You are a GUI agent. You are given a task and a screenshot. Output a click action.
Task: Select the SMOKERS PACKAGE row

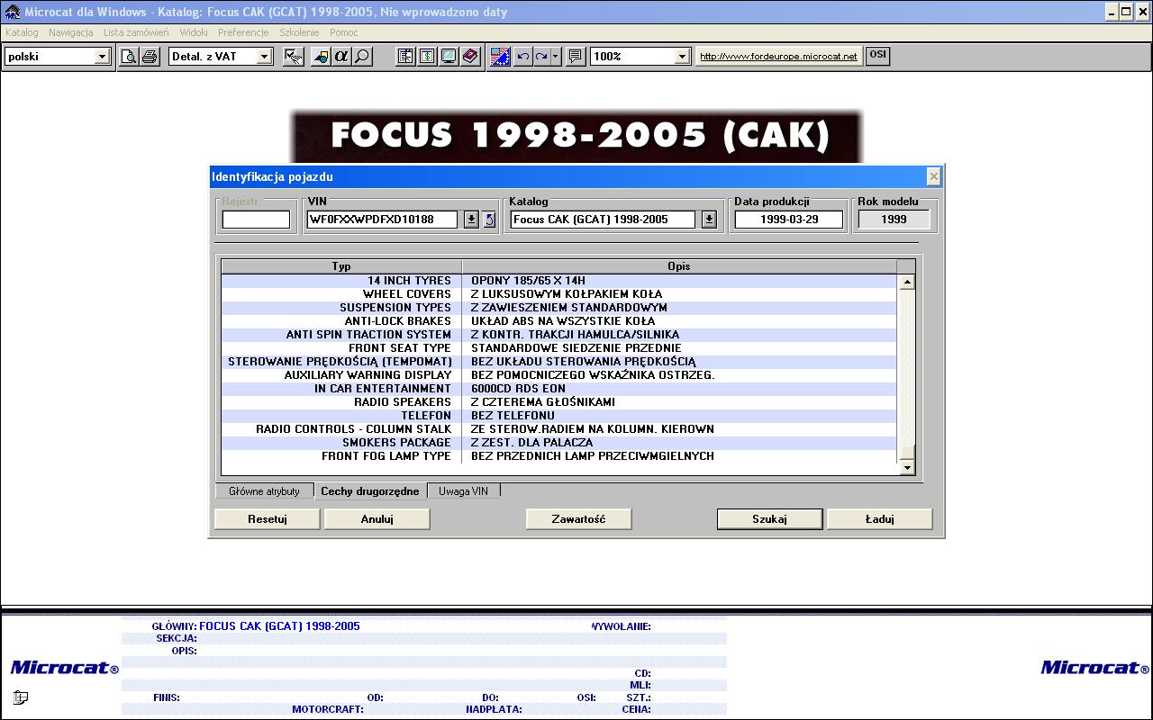pos(559,443)
